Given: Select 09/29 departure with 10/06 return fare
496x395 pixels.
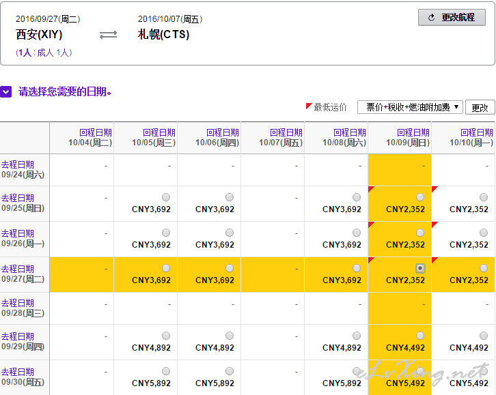Looking at the screenshot, I should (230, 336).
